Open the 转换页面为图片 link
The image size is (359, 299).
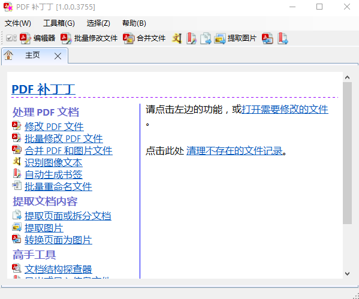click(x=58, y=240)
